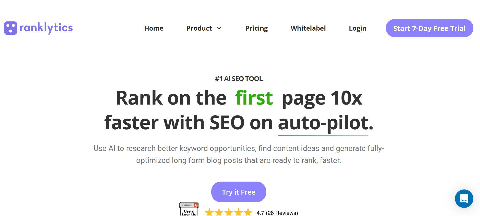The image size is (480, 216).
Task: Click the Try it Free button
Action: click(x=239, y=192)
